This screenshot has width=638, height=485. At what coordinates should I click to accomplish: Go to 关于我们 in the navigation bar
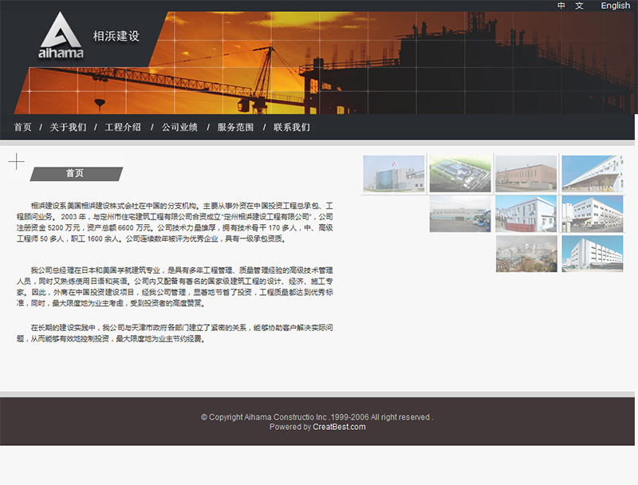tap(68, 127)
